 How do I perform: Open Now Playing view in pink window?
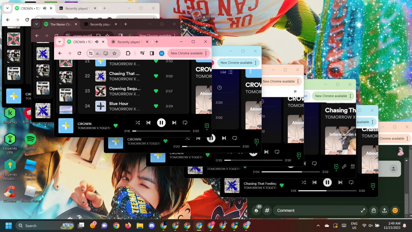coord(207,126)
